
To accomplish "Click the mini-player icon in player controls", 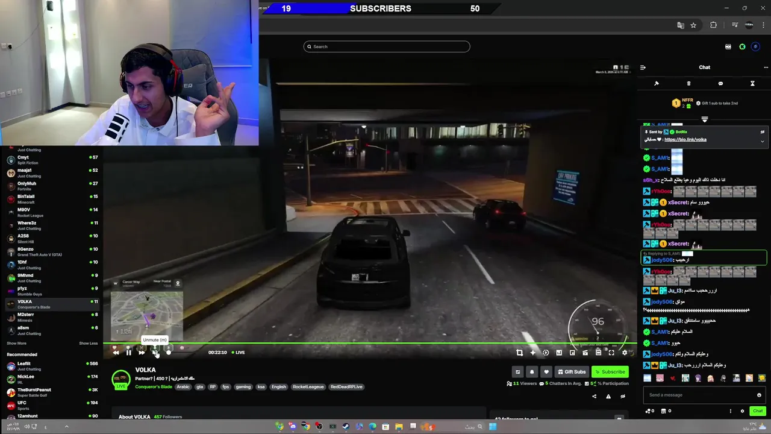I will point(572,353).
